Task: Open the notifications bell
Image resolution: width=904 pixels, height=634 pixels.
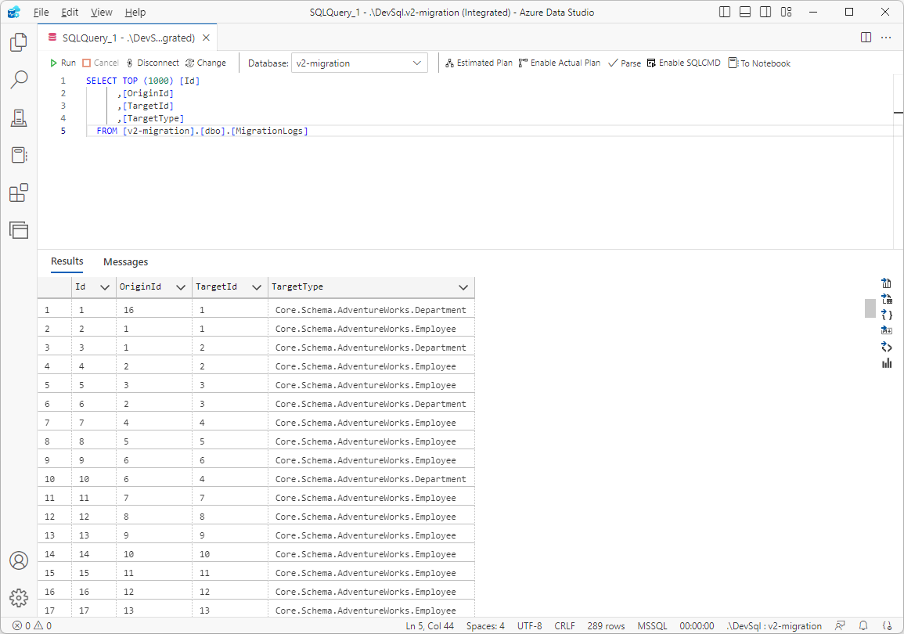Action: [x=863, y=626]
